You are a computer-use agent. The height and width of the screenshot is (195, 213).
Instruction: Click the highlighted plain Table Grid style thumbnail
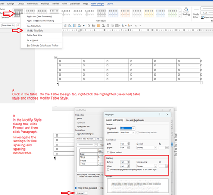(x=19, y=13)
